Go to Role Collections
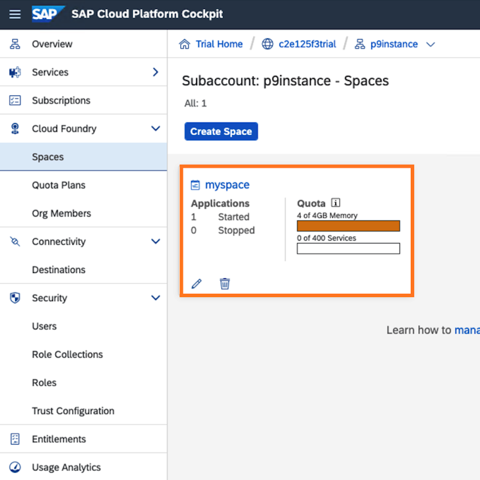 tap(67, 354)
